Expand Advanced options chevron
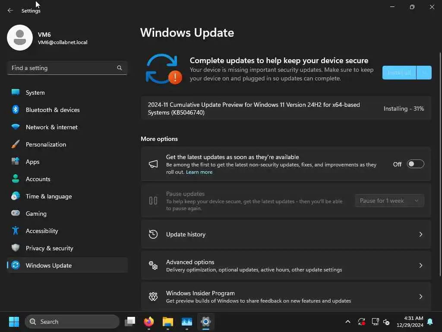 click(x=420, y=265)
